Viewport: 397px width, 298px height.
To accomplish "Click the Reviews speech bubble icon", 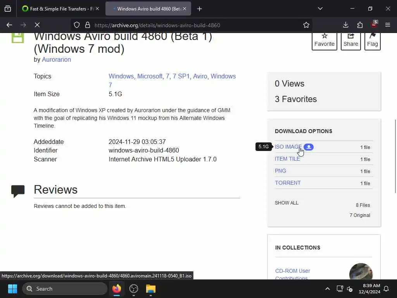I will 18,191.
